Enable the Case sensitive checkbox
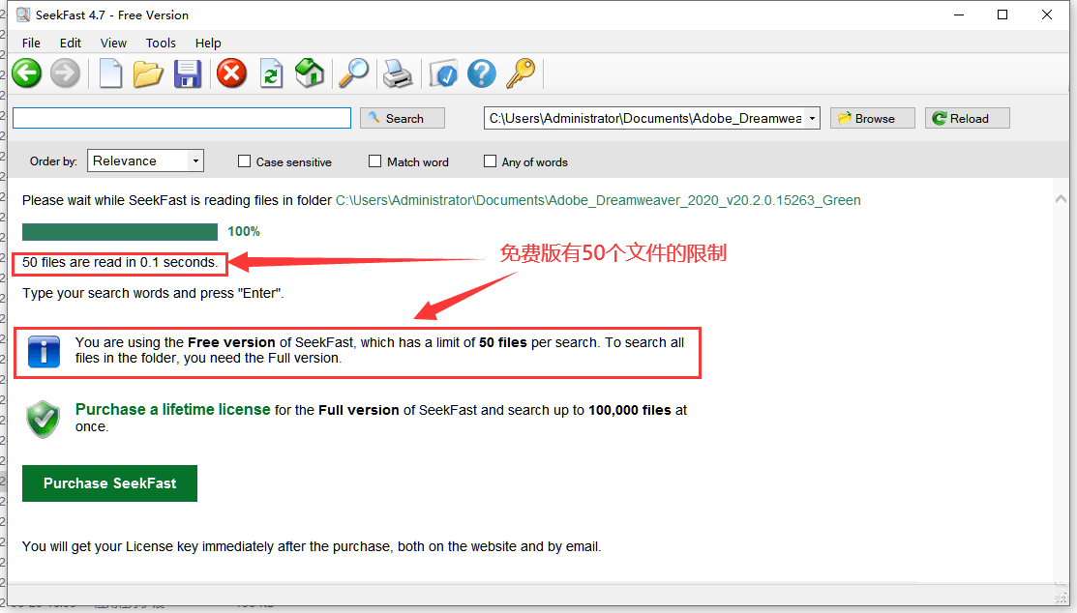The image size is (1077, 613). coord(244,161)
